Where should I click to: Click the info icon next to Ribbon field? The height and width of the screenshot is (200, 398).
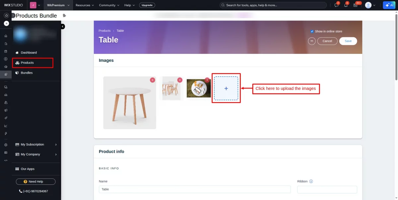311,181
